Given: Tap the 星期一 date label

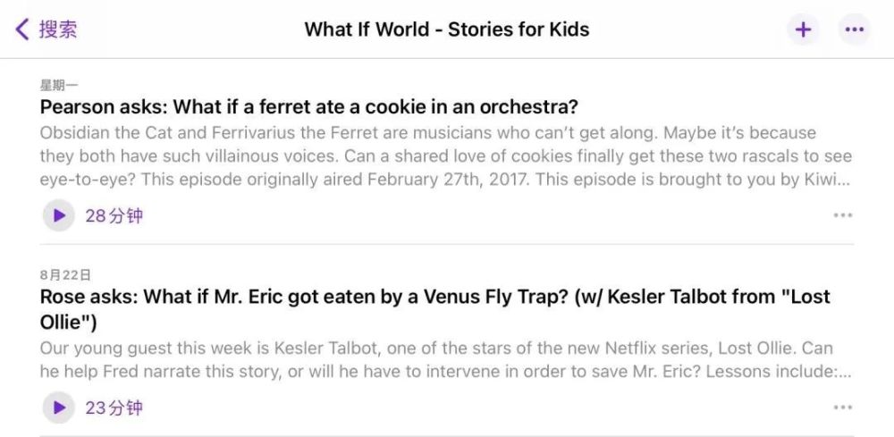Looking at the screenshot, I should click(59, 86).
